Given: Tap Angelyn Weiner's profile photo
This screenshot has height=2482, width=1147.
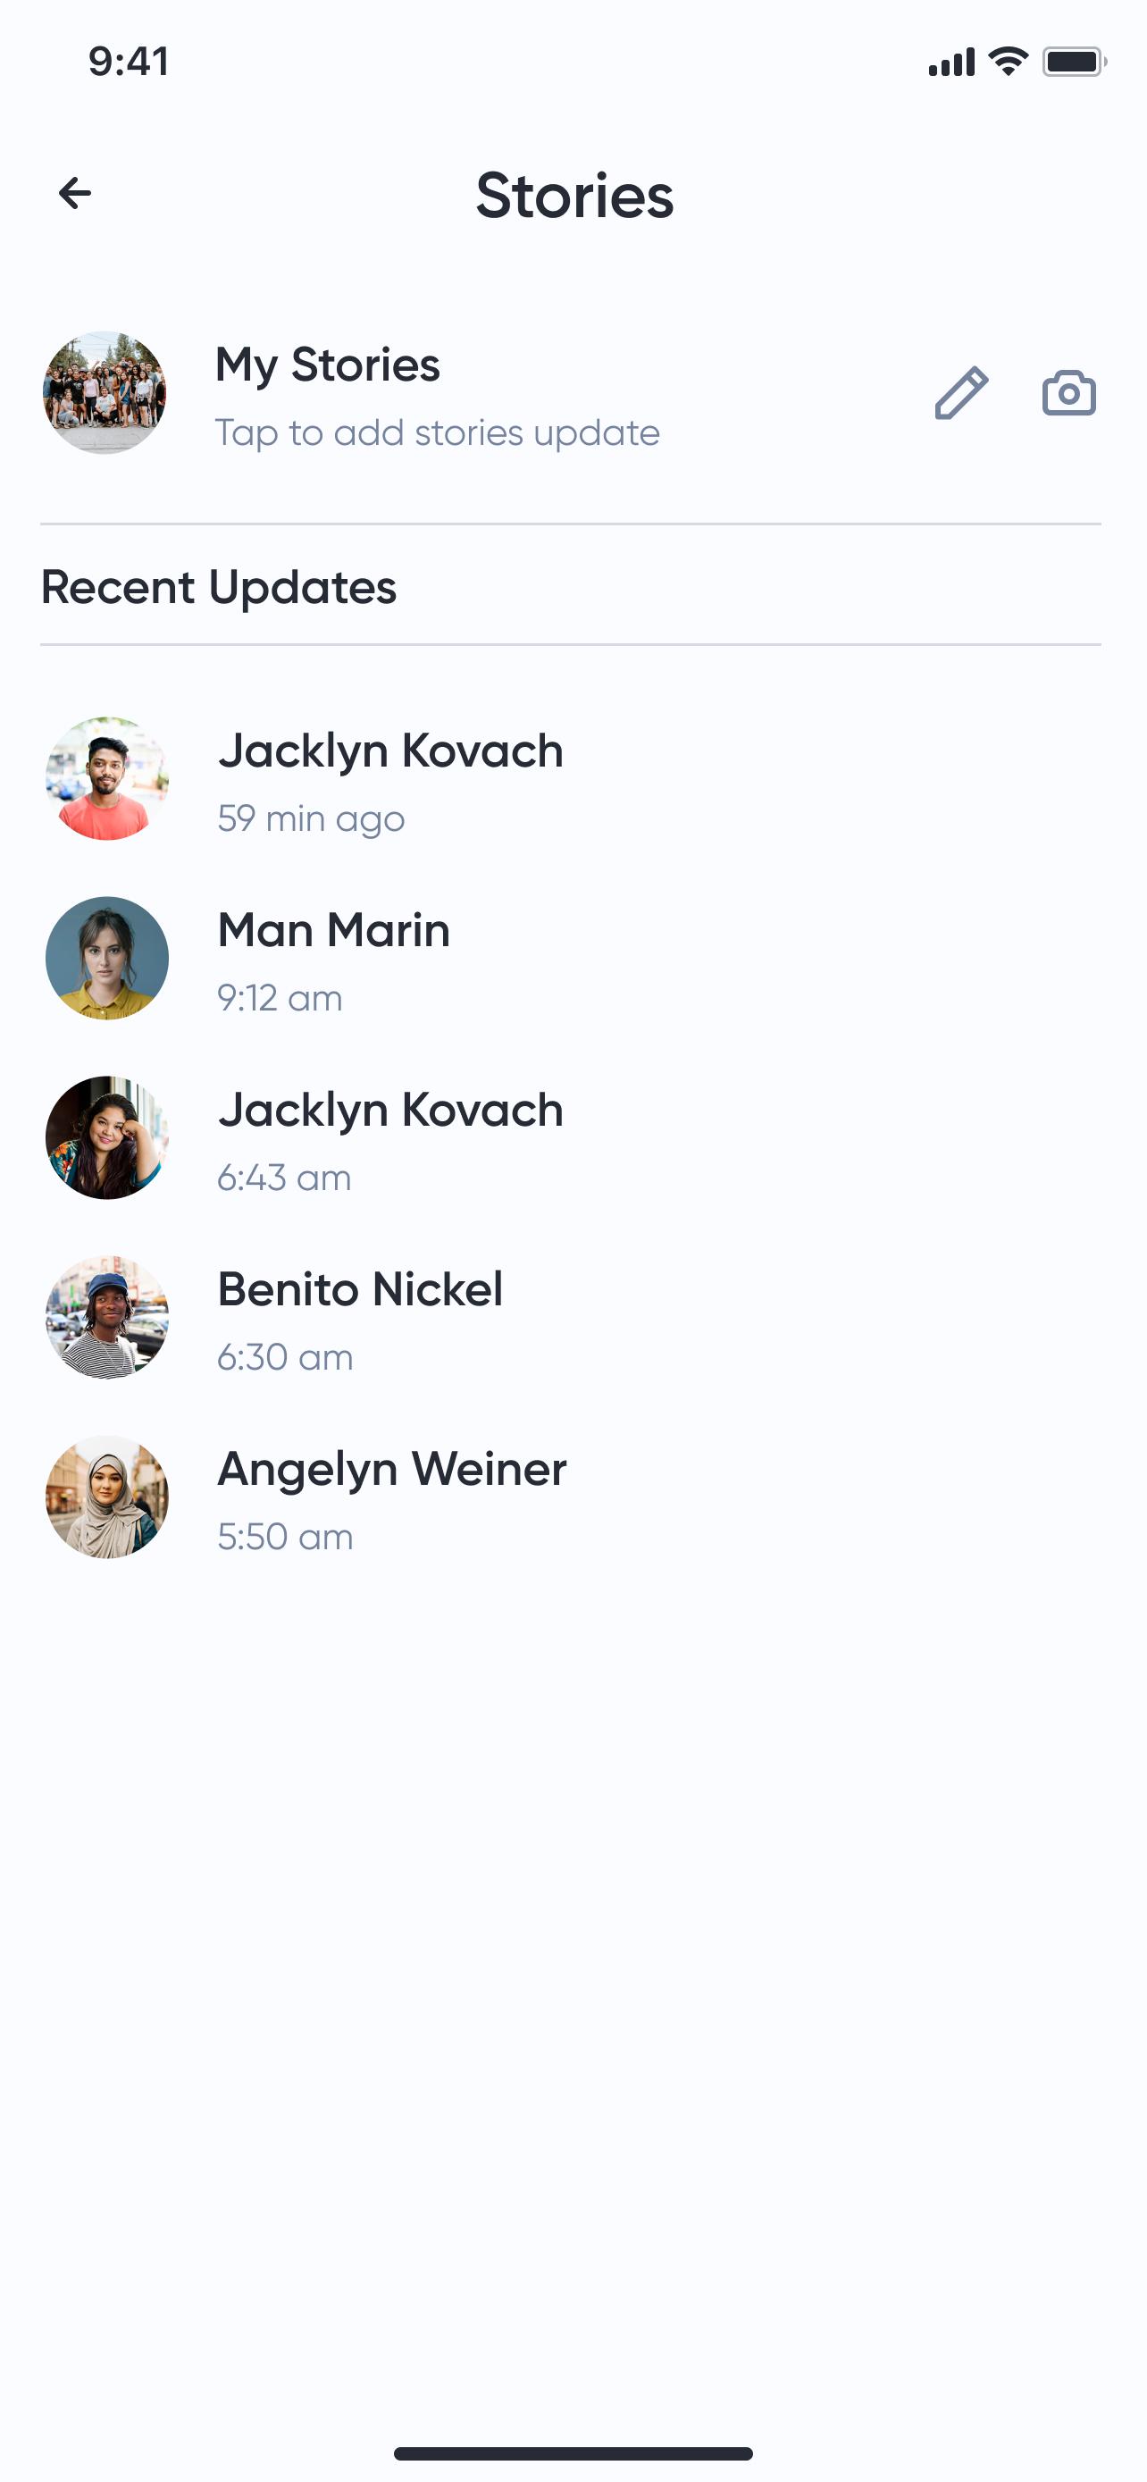Looking at the screenshot, I should (x=107, y=1497).
